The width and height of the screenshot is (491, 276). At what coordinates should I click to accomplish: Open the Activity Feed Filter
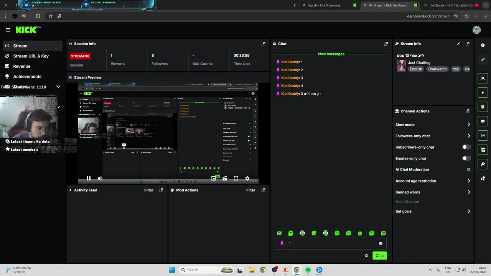tap(149, 190)
